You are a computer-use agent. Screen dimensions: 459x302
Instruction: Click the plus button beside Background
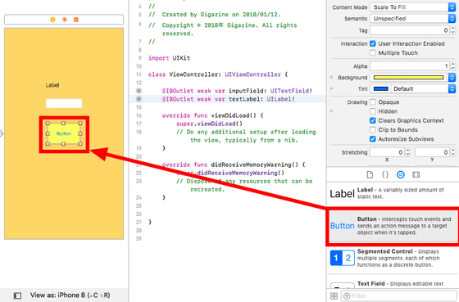pyautogui.click(x=331, y=78)
